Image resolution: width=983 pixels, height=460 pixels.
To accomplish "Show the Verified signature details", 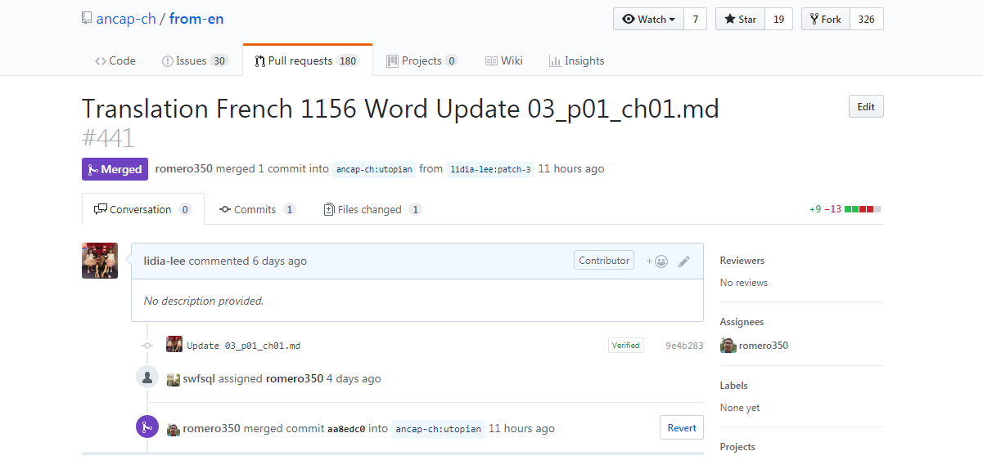I will 625,345.
